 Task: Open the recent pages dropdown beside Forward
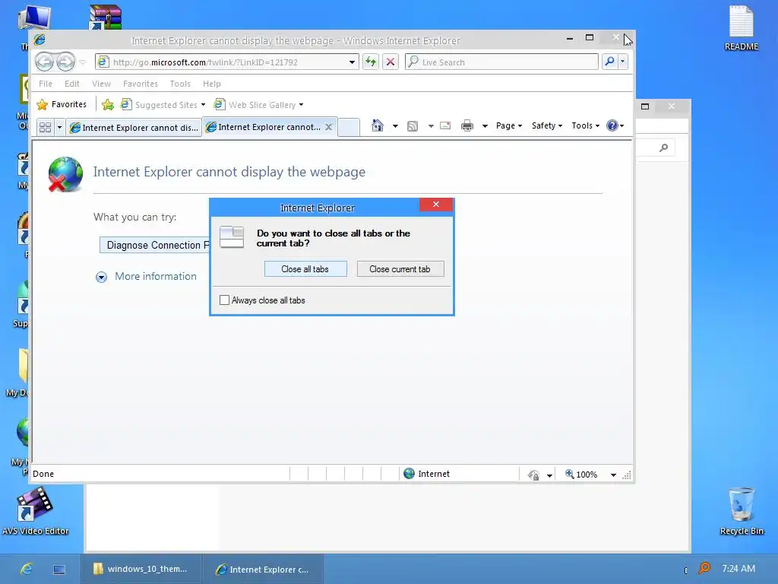83,62
